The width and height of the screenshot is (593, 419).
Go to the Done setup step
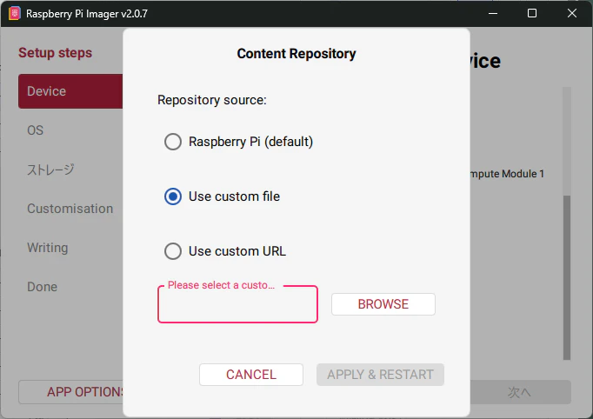click(x=42, y=287)
